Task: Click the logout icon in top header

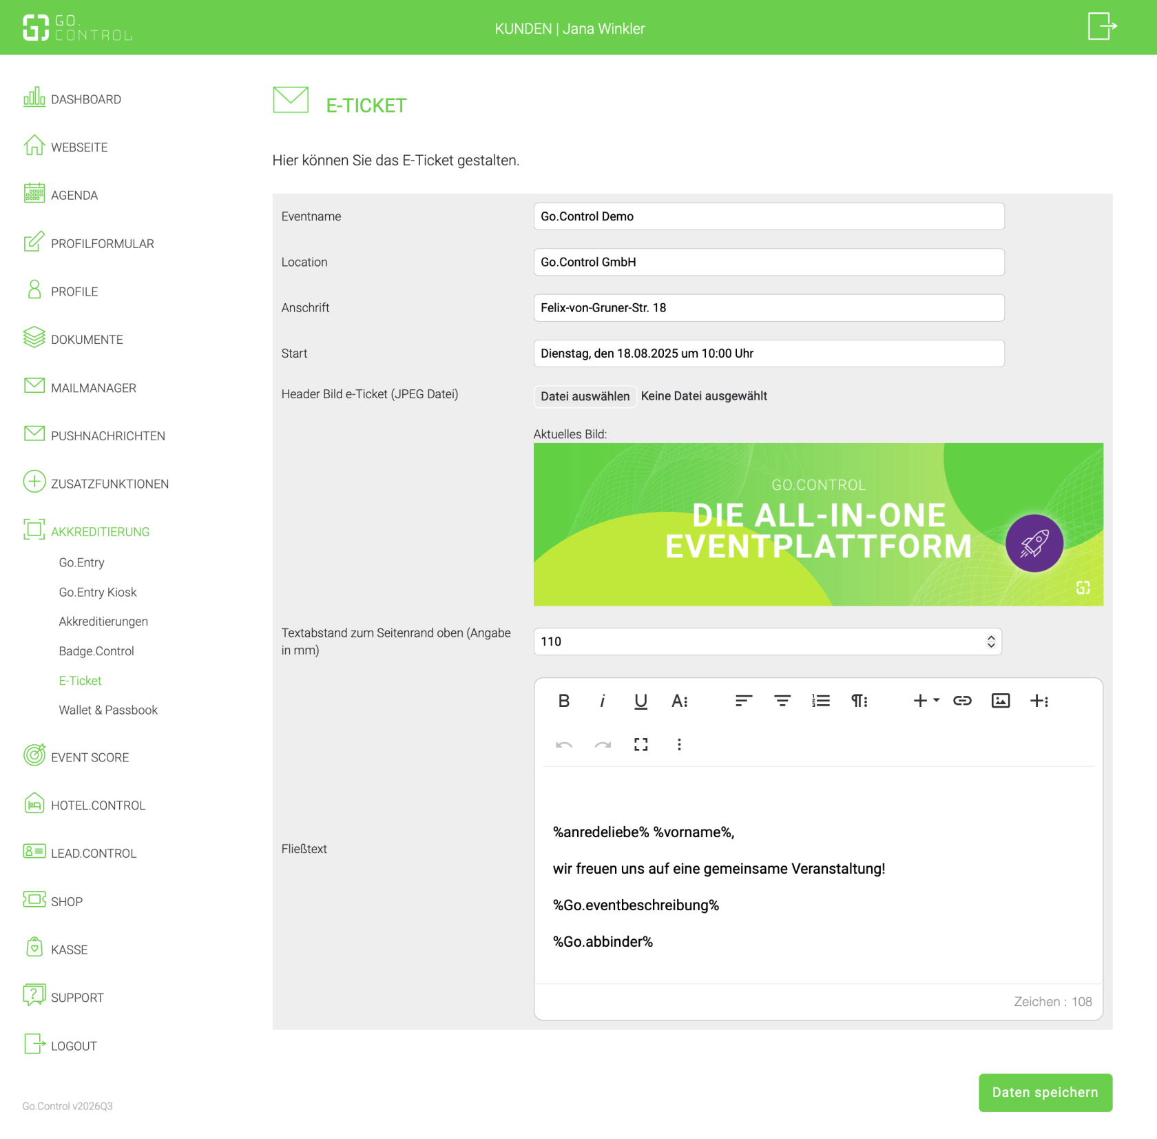Action: tap(1102, 27)
